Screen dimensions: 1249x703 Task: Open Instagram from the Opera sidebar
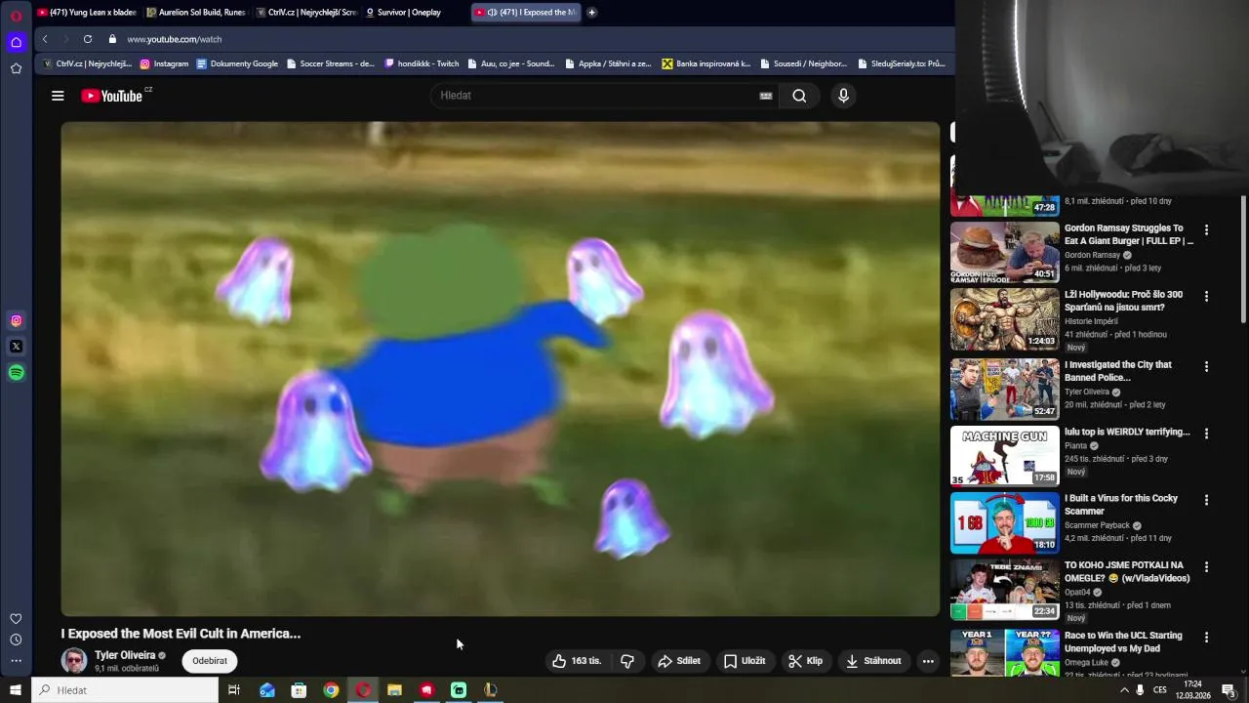16,320
